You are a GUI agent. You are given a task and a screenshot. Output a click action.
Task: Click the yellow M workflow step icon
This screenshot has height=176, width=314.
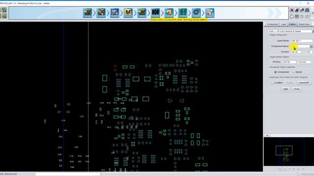point(128,13)
